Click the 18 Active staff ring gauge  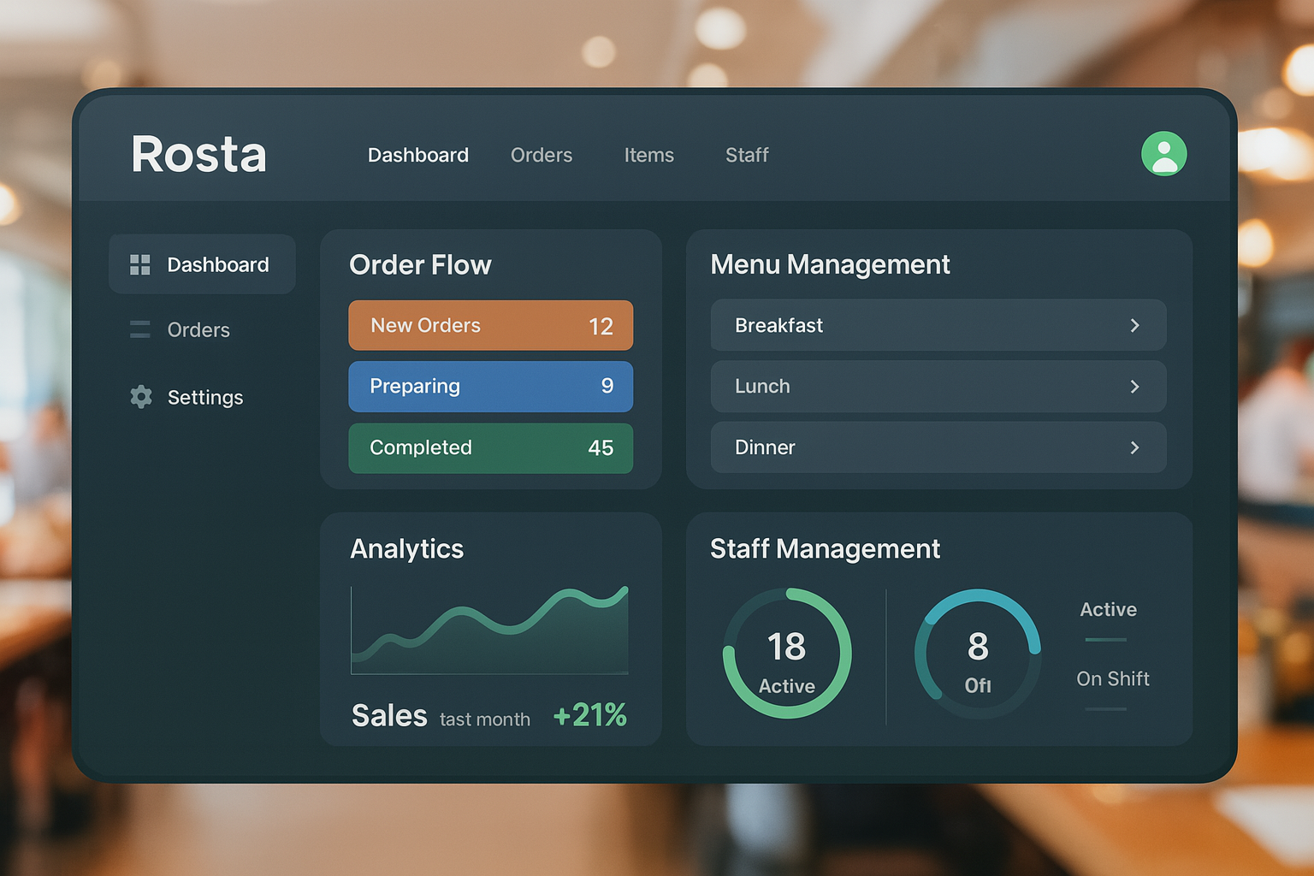(x=787, y=654)
